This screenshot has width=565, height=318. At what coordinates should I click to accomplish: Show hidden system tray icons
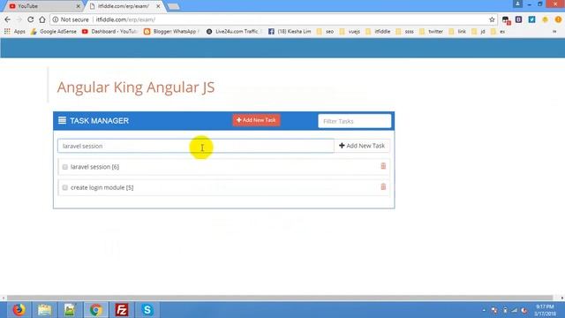coord(484,310)
